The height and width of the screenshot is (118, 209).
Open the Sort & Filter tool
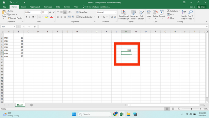[x=184, y=15]
